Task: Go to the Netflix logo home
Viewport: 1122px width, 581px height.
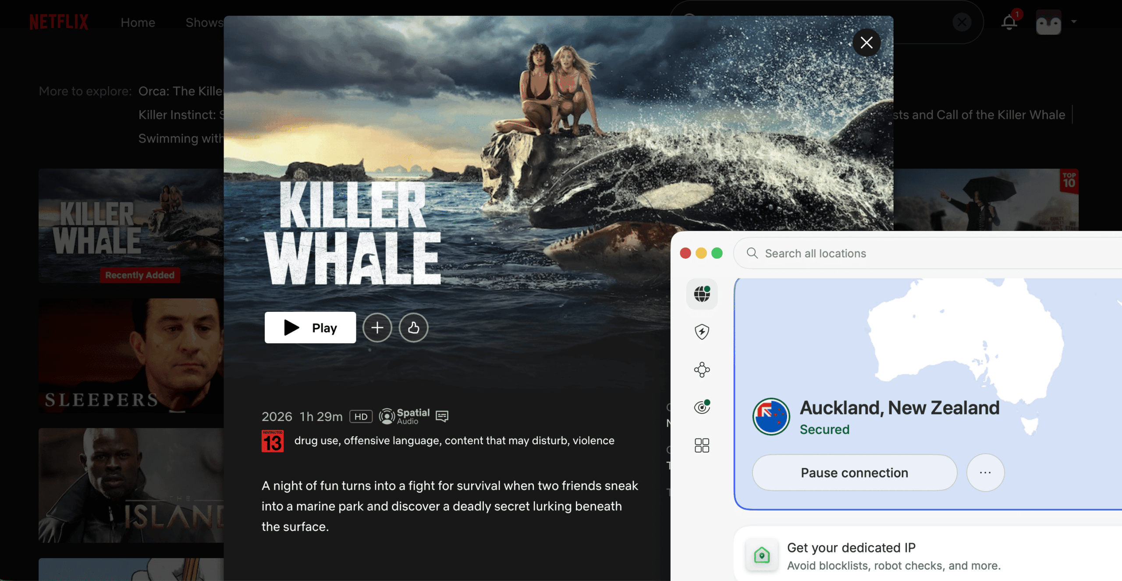Action: pos(59,22)
